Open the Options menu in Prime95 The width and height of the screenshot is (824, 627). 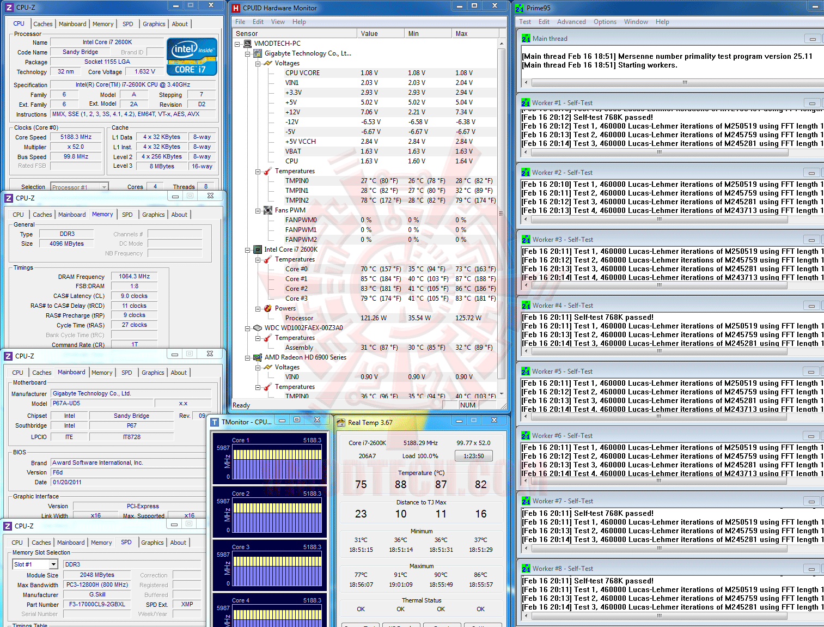(605, 22)
